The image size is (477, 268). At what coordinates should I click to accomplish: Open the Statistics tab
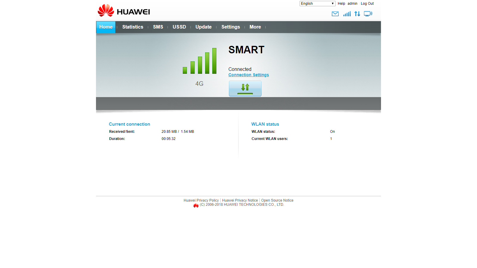[133, 27]
